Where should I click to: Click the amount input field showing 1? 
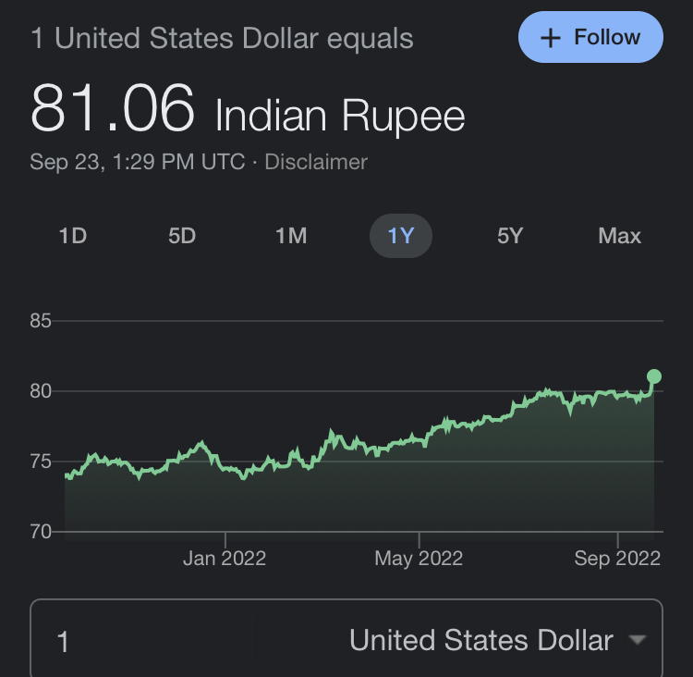(139, 641)
